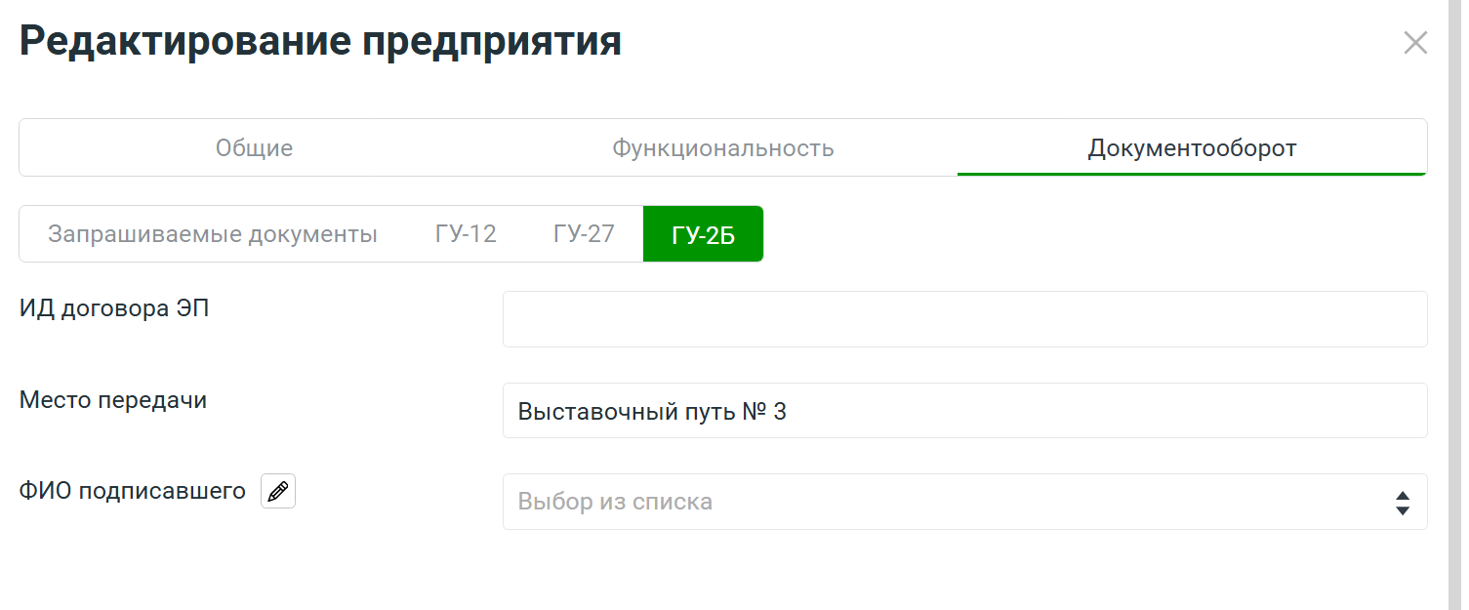Click the Место передачи label
This screenshot has height=610, width=1469.
113,400
